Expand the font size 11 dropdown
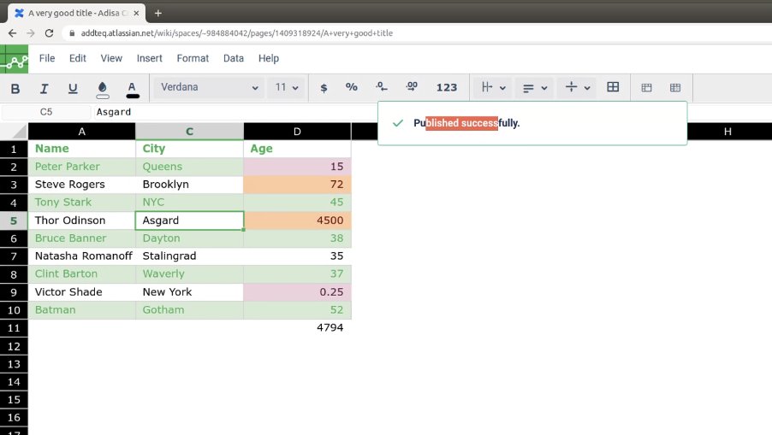Viewport: 772px width, 435px height. (287, 87)
